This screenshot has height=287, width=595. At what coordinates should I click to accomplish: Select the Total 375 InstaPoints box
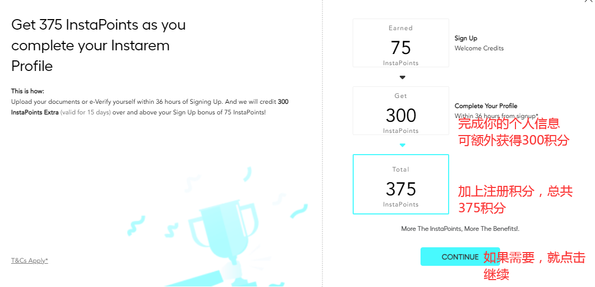pyautogui.click(x=400, y=184)
